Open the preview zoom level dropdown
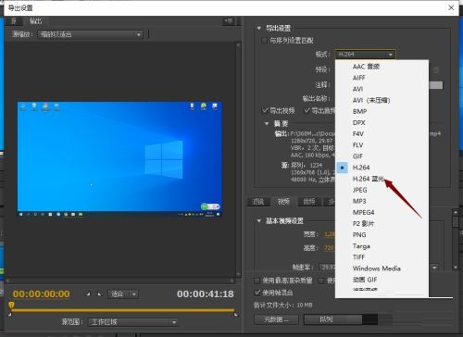Viewport: 463px width, 337px height. pos(123,293)
